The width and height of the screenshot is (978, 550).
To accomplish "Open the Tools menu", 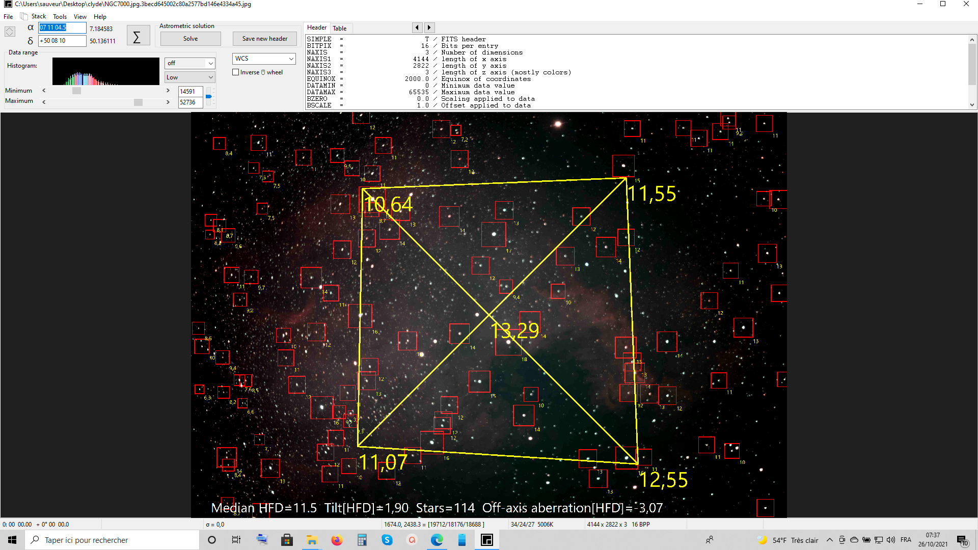I will 60,16.
